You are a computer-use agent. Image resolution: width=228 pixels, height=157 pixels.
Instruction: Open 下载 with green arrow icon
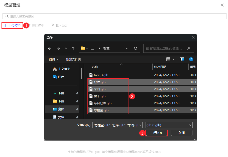[58, 93]
